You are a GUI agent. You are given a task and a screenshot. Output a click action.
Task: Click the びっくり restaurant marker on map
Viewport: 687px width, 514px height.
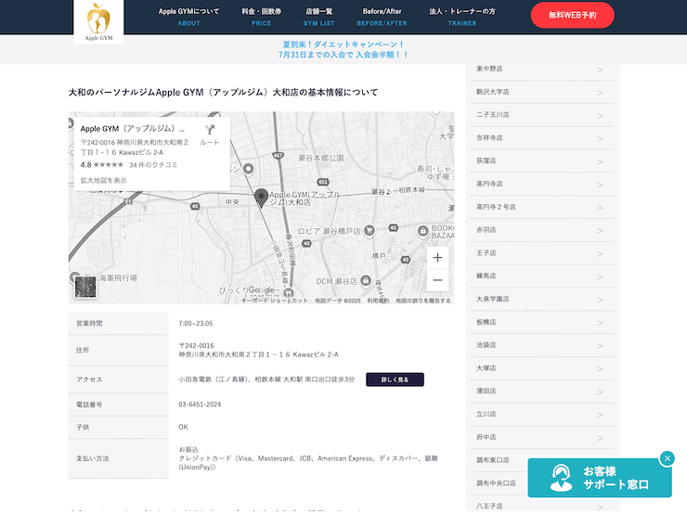pyautogui.click(x=288, y=292)
